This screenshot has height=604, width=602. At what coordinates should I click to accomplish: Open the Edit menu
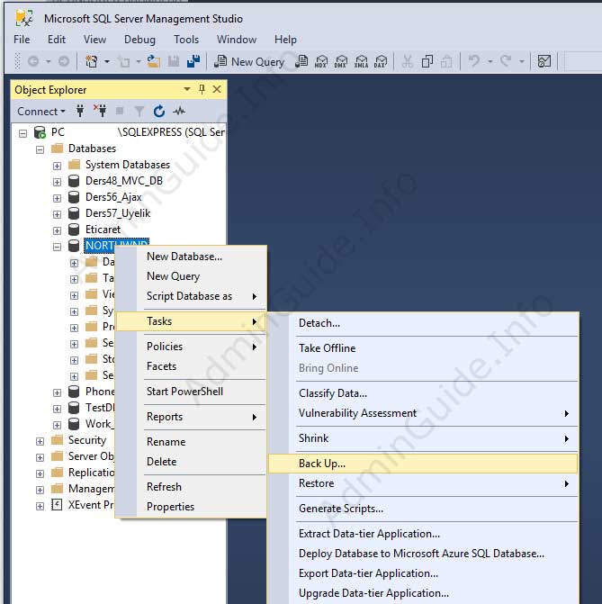tap(56, 40)
